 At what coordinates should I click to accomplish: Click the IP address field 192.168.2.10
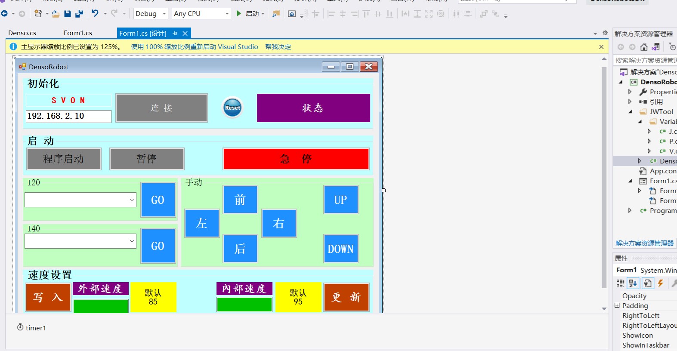(x=68, y=116)
